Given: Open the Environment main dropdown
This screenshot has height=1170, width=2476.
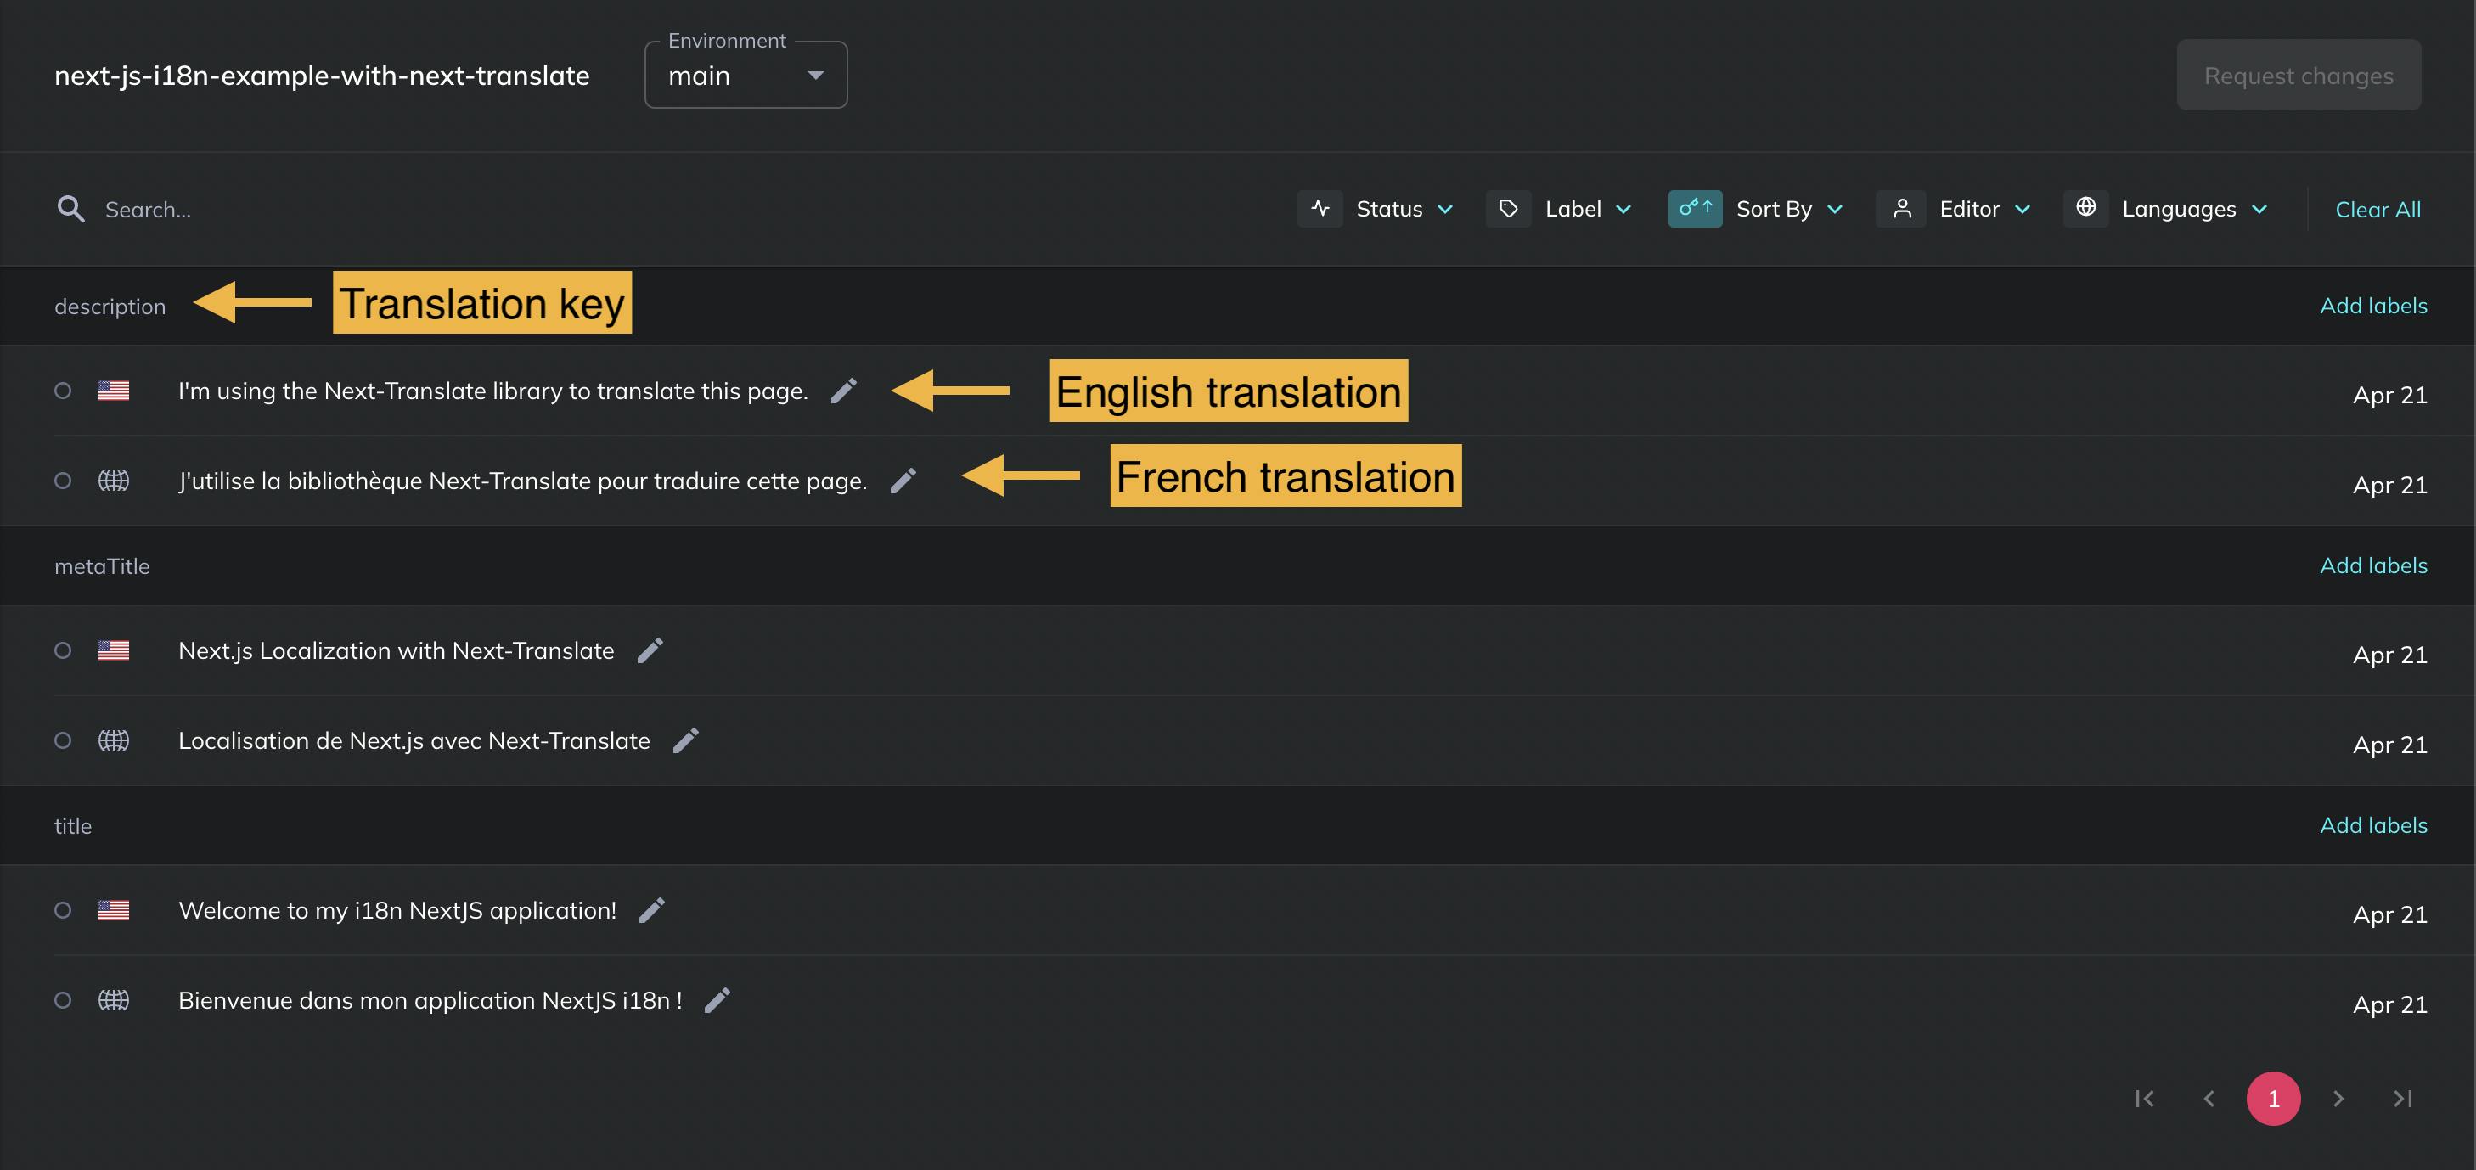Looking at the screenshot, I should coord(746,75).
